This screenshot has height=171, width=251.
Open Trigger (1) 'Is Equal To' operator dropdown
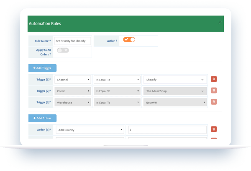pos(116,79)
